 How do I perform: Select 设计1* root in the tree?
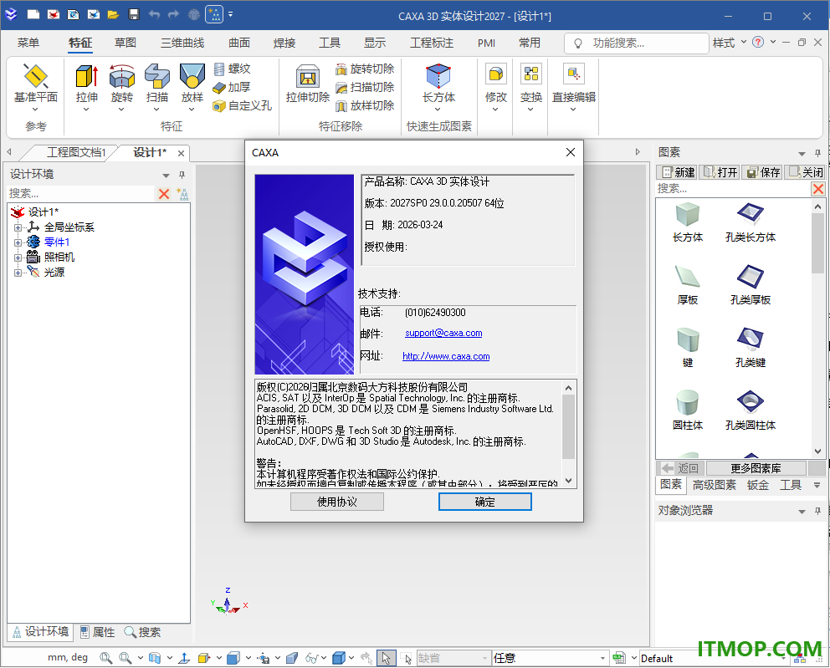[x=43, y=212]
